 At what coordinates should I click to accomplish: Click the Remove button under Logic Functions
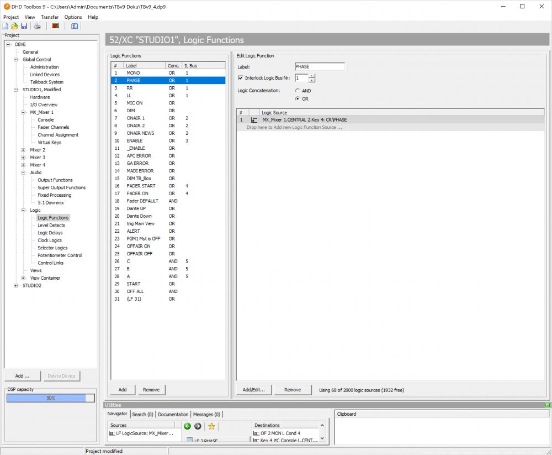pyautogui.click(x=151, y=389)
